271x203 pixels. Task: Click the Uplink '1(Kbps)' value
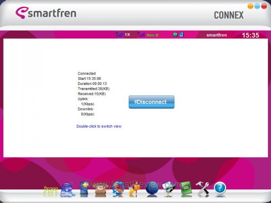point(88,104)
